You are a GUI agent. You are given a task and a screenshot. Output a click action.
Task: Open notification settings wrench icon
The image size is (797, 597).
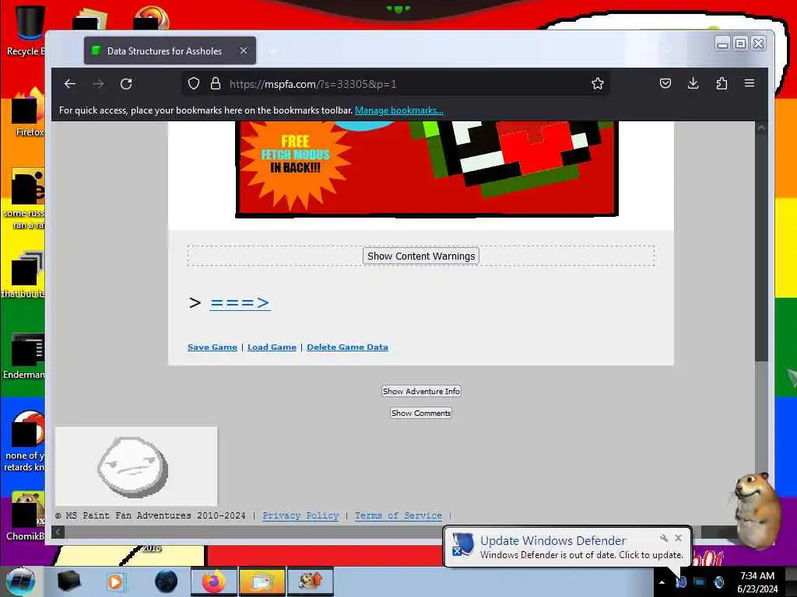click(x=664, y=538)
